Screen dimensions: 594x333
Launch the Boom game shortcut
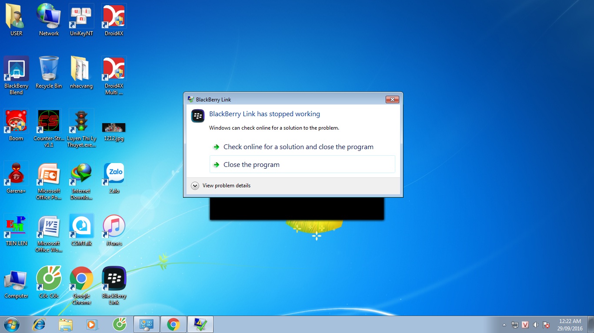[16, 125]
